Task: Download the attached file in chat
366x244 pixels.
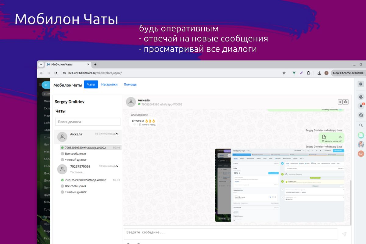Action: (x=340, y=137)
